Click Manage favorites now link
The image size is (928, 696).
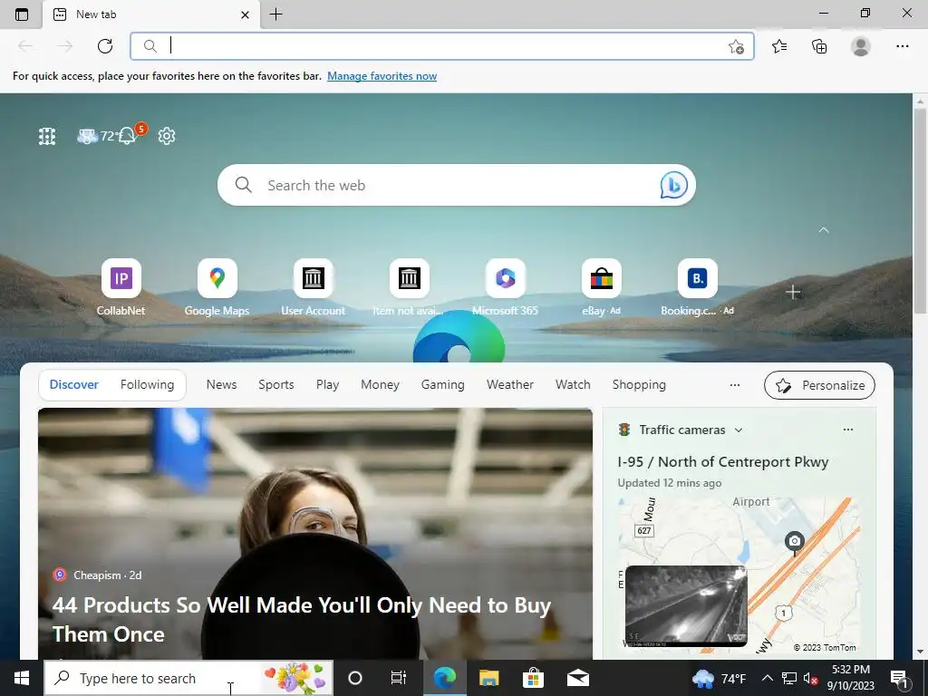tap(382, 76)
